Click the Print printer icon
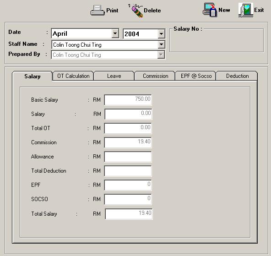This screenshot has width=271, height=256. pyautogui.click(x=98, y=11)
